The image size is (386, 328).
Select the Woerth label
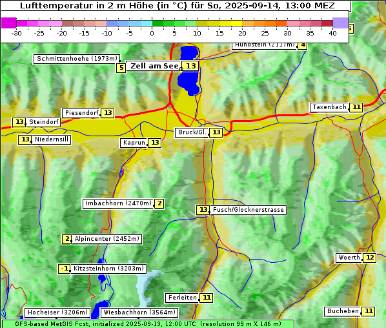point(349,258)
